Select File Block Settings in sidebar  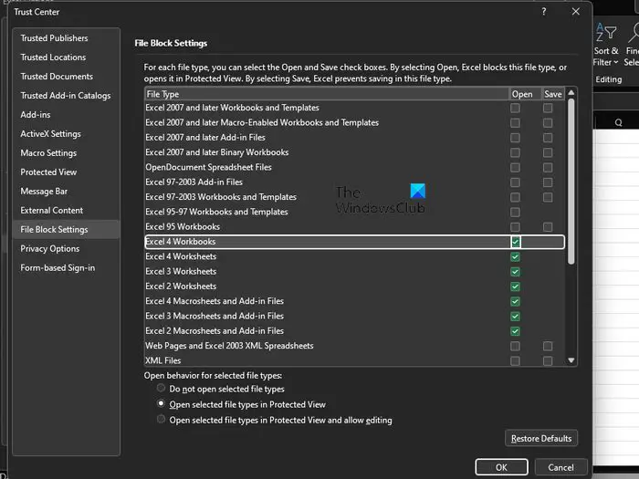[66, 229]
